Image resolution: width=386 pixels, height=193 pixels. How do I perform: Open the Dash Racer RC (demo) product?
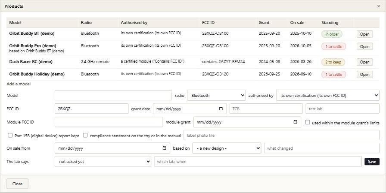point(364,62)
